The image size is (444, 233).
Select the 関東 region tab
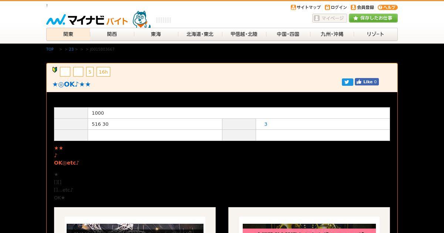click(68, 34)
